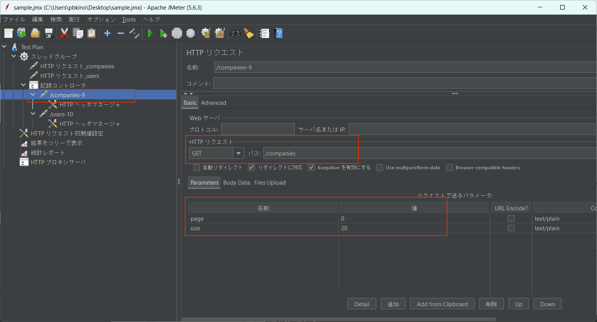Collapse the 記録コントローラ node
The image size is (597, 322).
click(23, 85)
